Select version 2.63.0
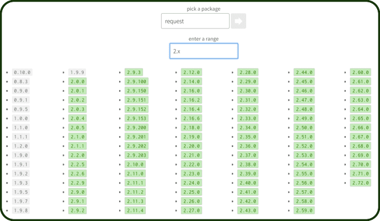 [x=361, y=100]
